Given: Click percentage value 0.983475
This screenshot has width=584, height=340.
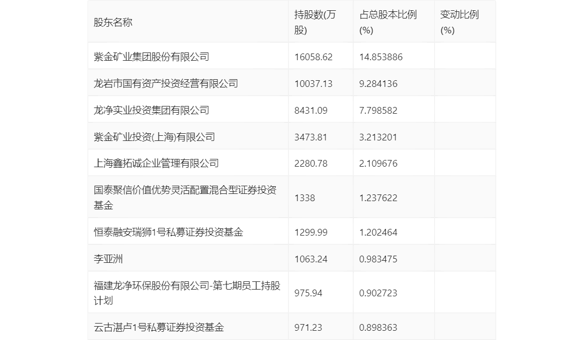Looking at the screenshot, I should coord(379,259).
